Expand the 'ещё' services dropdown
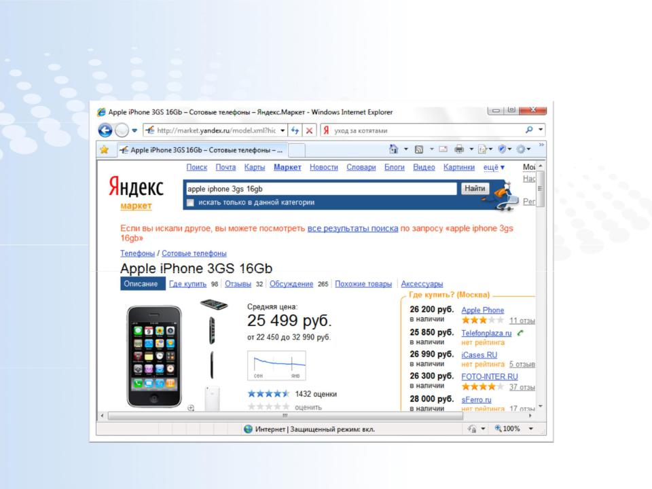Viewport: 652px width, 489px height. pos(494,167)
